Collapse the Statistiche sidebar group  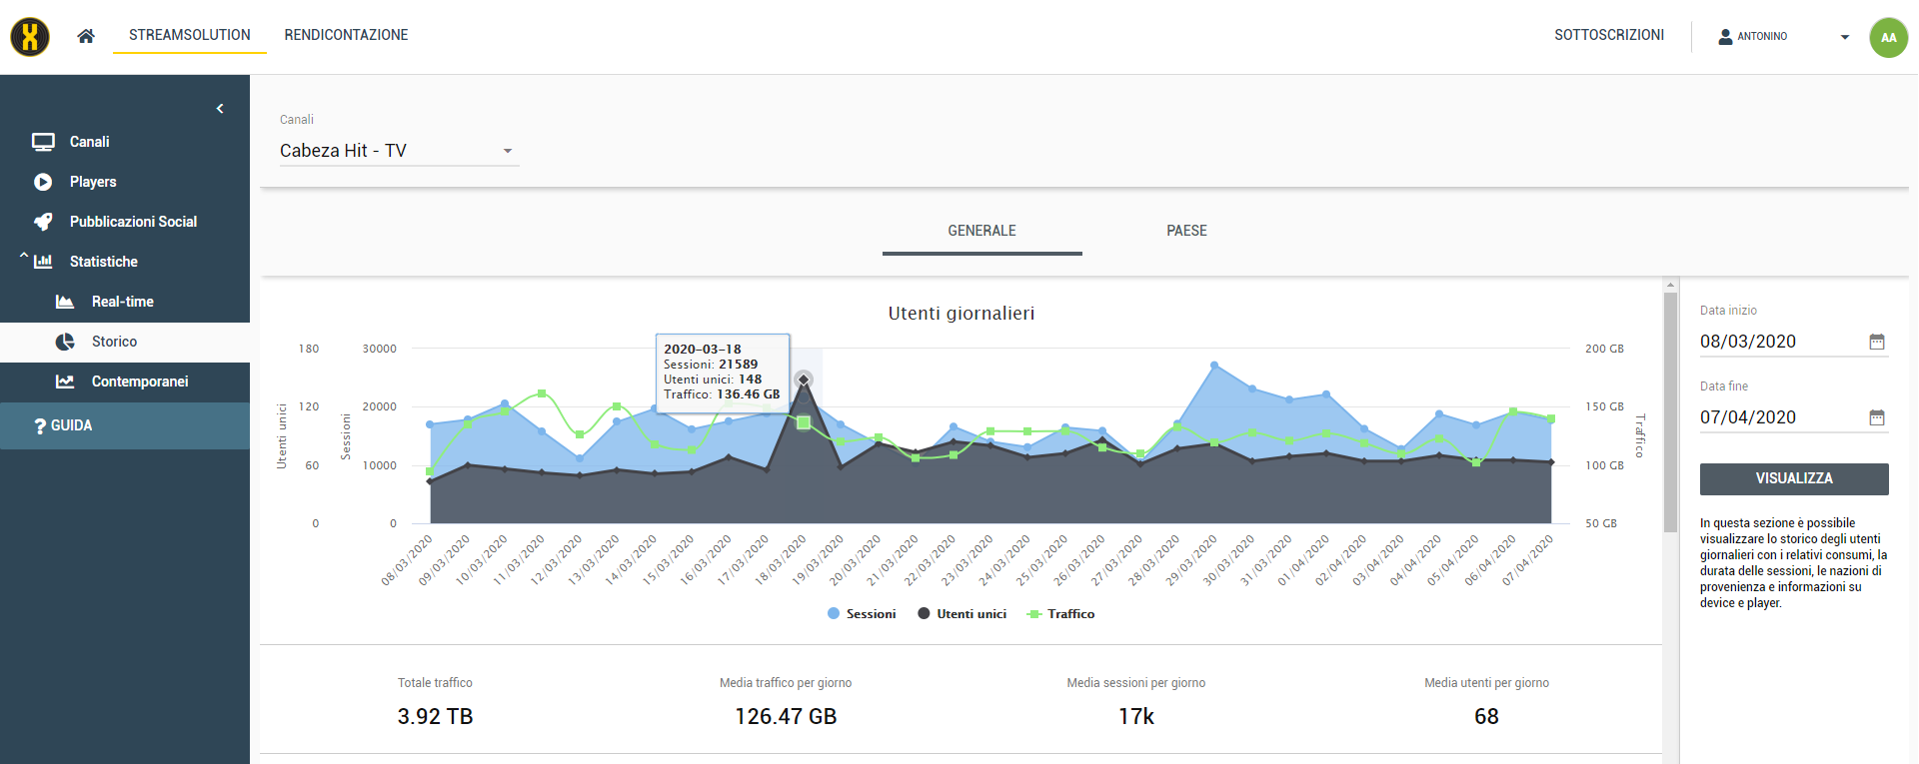(x=24, y=259)
